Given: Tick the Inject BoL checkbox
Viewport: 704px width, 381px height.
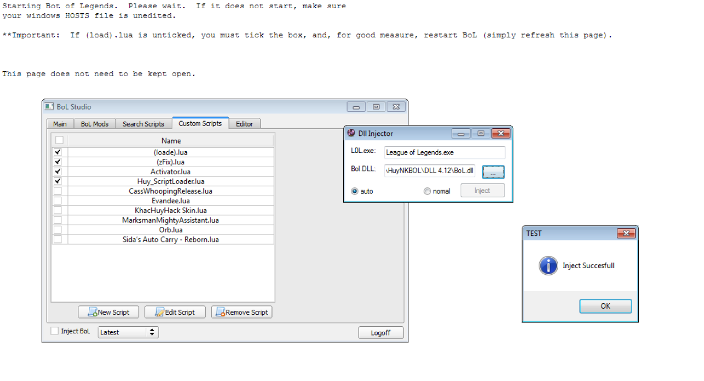Looking at the screenshot, I should click(54, 331).
